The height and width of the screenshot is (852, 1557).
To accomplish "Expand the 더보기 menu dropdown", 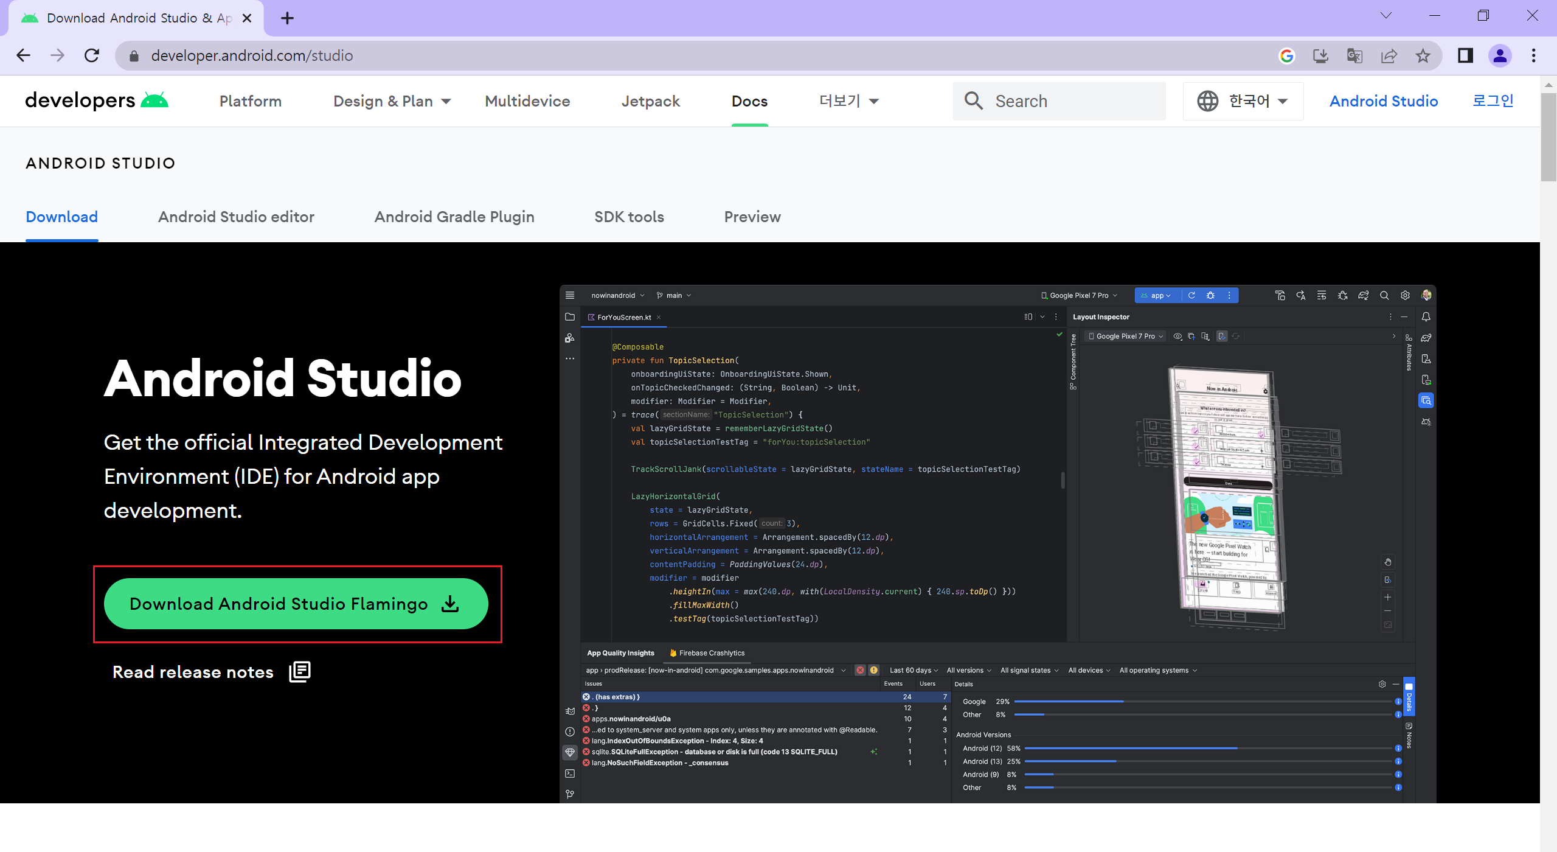I will click(848, 101).
